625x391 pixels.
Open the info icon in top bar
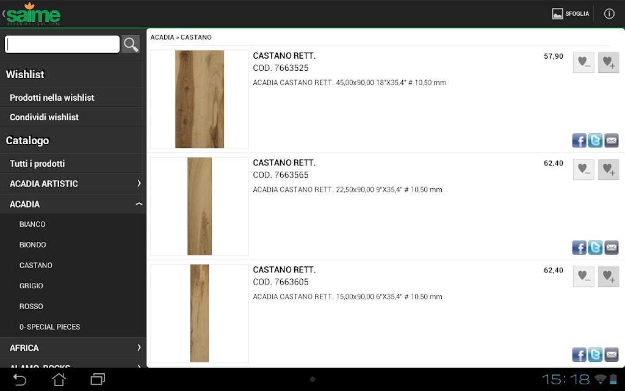click(x=609, y=13)
